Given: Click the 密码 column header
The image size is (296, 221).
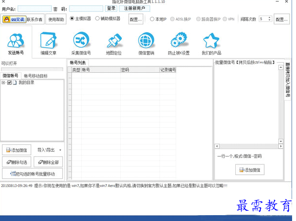Looking at the screenshot, I should (x=140, y=70).
